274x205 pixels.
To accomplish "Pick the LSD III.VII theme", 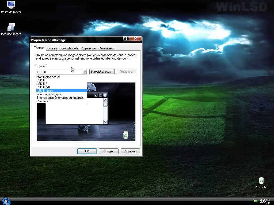I will (x=62, y=87).
